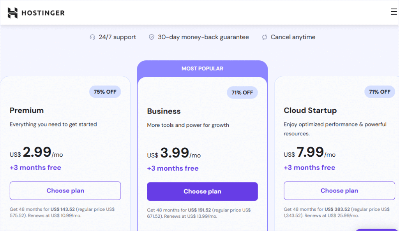Viewport: 399px width, 231px height.
Task: Select the Business Choose plan button
Action: [202, 191]
